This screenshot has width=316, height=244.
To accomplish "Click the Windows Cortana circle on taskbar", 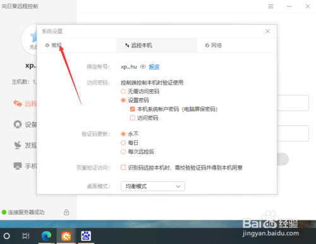I will click(x=7, y=236).
